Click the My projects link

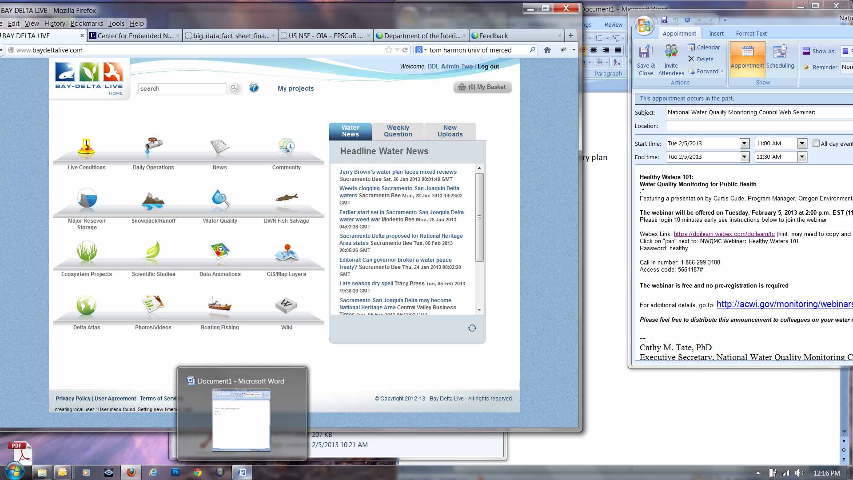pyautogui.click(x=295, y=88)
